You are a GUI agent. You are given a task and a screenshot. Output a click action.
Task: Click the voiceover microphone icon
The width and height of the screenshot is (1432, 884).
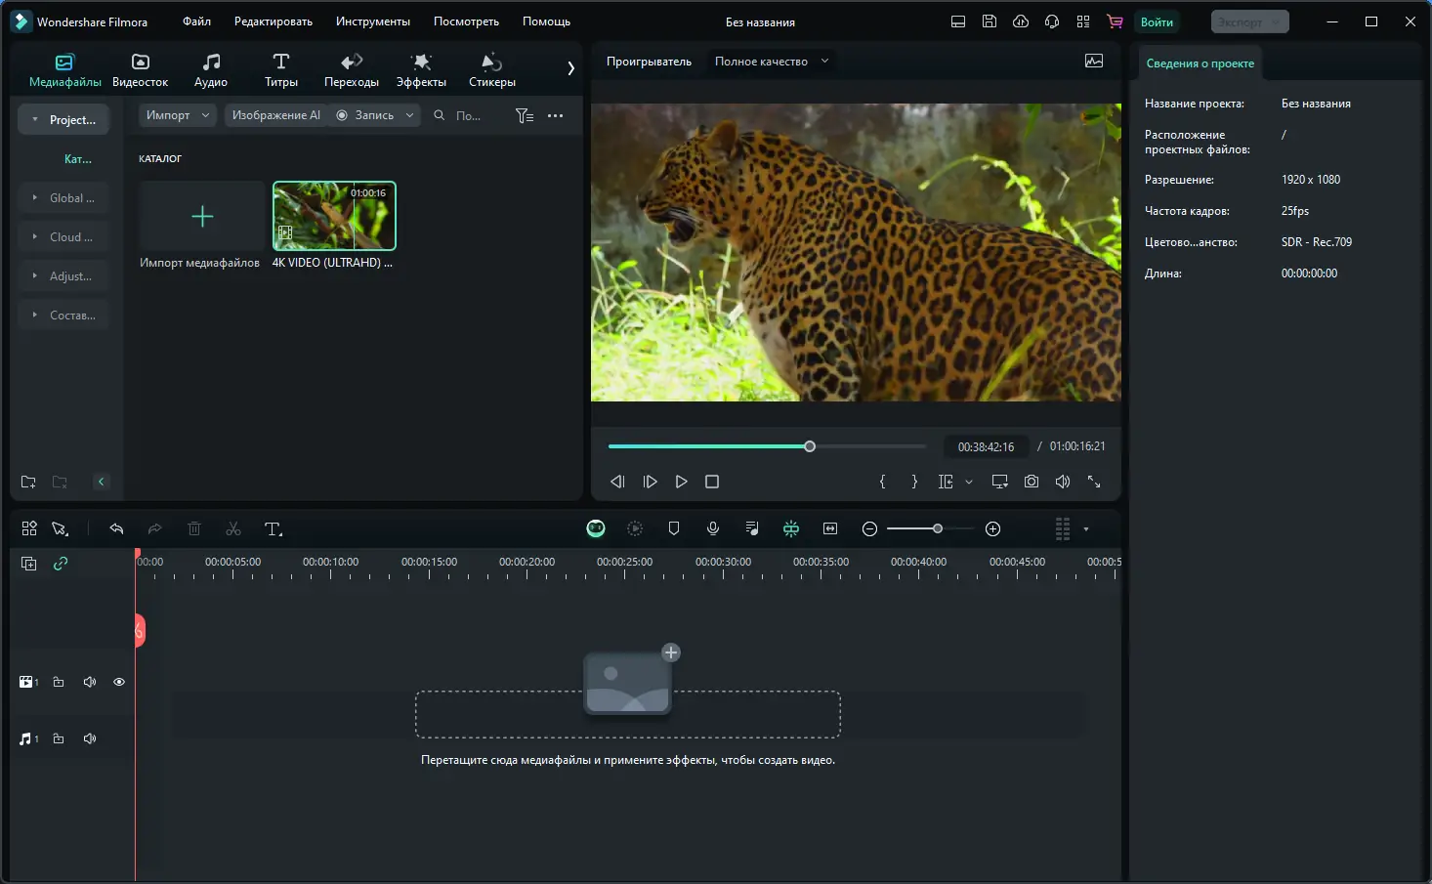[x=713, y=528]
